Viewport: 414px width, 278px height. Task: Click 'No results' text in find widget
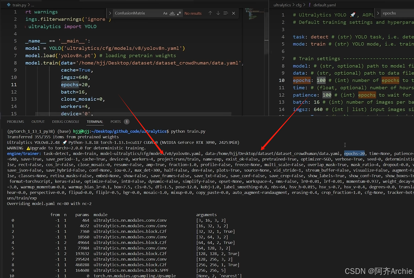[x=193, y=13]
